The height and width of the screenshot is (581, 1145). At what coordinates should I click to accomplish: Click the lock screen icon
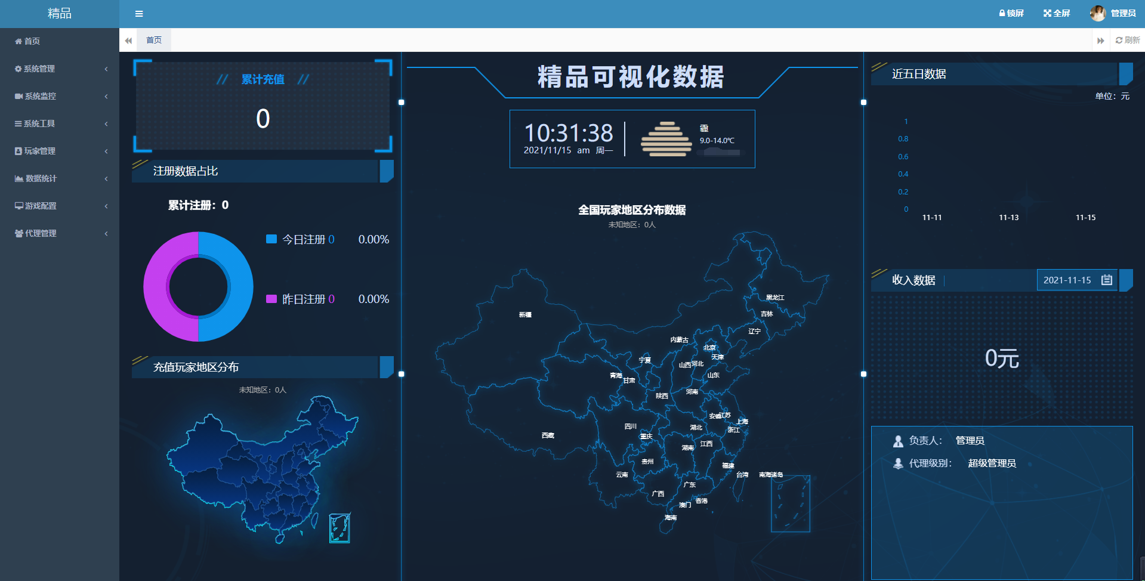[1002, 13]
